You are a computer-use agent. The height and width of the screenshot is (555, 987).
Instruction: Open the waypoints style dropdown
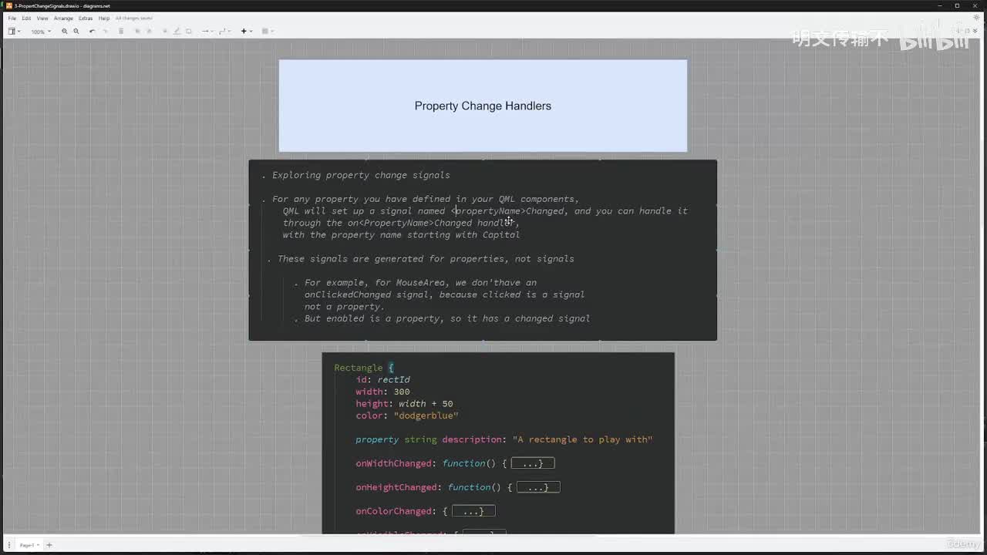click(224, 32)
